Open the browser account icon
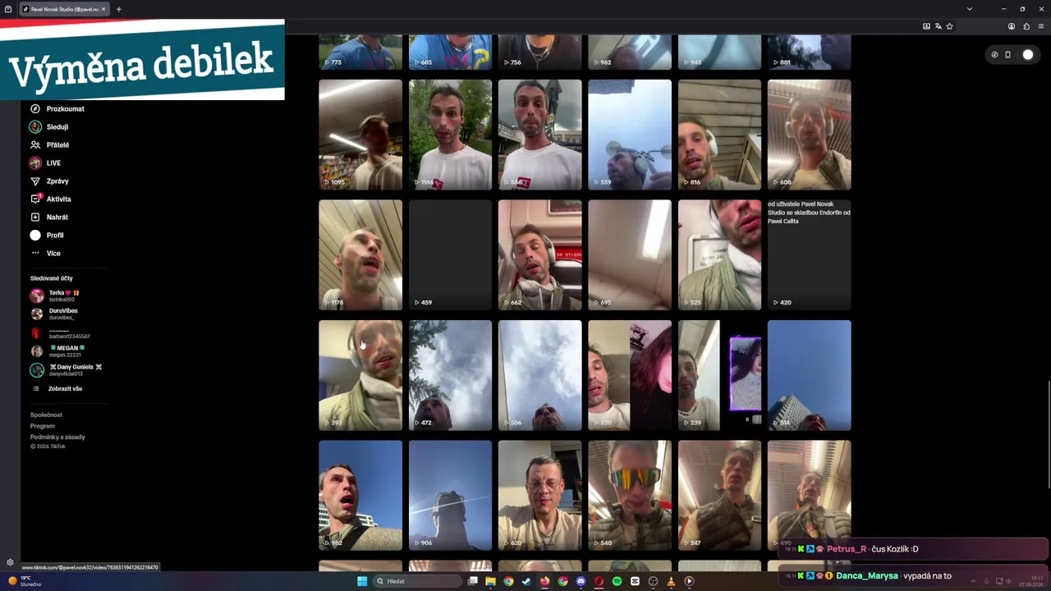The height and width of the screenshot is (591, 1051). coord(1012,26)
